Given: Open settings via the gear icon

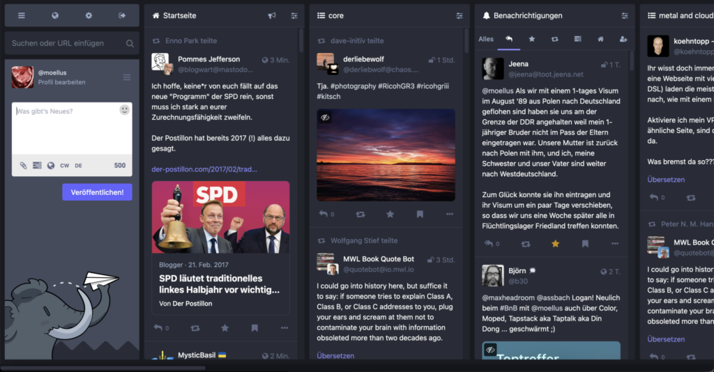Looking at the screenshot, I should coord(89,15).
